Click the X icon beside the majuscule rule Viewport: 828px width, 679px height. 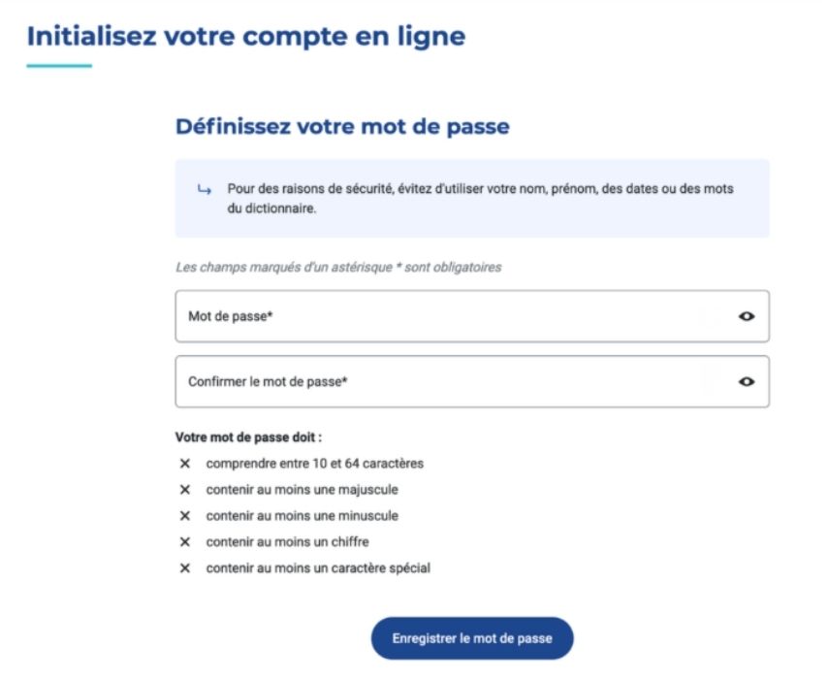(x=185, y=490)
